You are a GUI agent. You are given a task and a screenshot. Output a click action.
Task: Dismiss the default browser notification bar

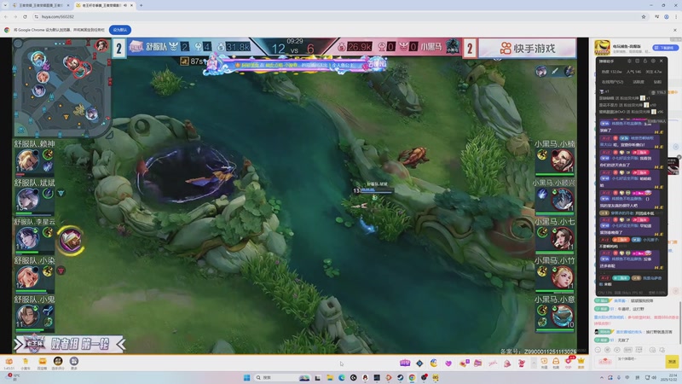pyautogui.click(x=674, y=30)
